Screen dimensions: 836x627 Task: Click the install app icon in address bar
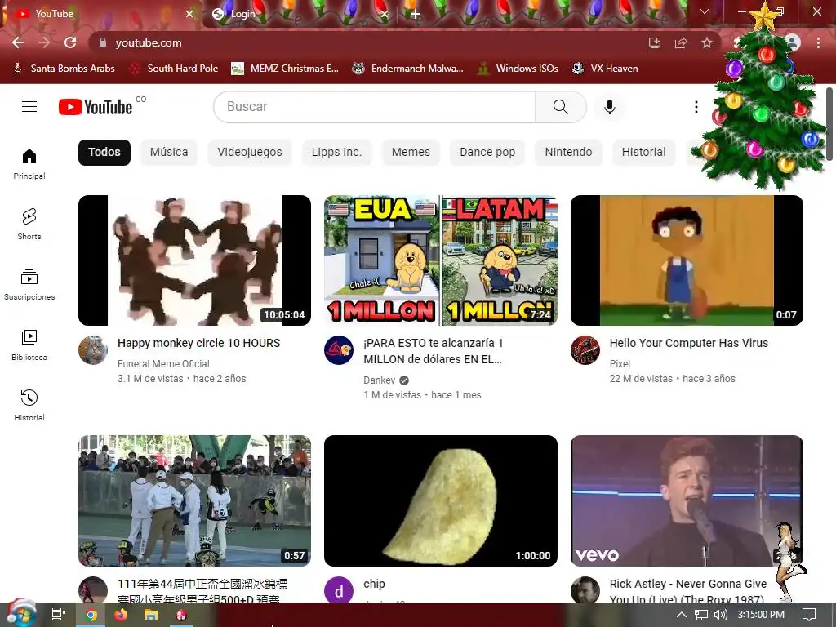(655, 42)
